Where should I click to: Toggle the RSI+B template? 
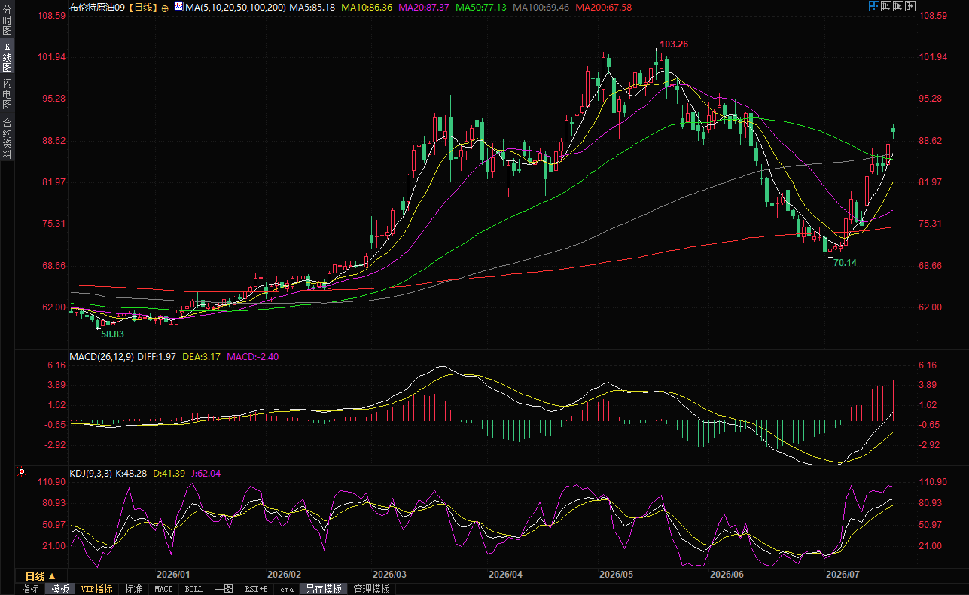click(x=257, y=589)
